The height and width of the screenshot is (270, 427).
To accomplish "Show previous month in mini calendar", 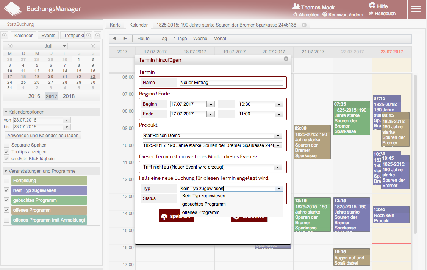I will (10, 46).
